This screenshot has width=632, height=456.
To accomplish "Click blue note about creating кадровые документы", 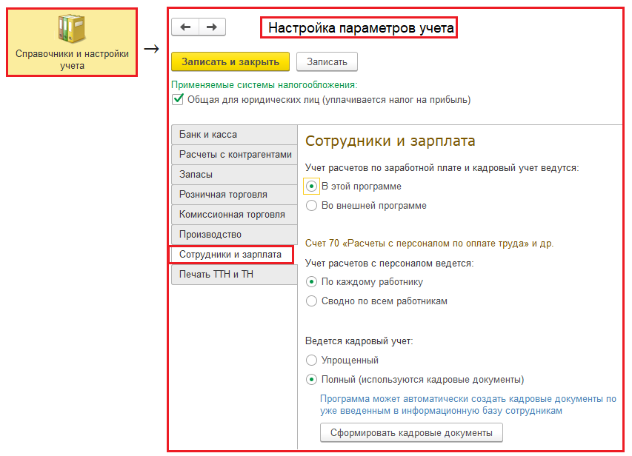I will pyautogui.click(x=468, y=404).
